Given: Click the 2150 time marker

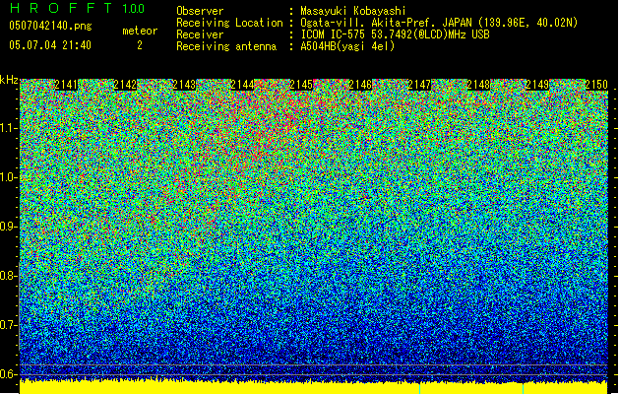Looking at the screenshot, I should point(596,85).
